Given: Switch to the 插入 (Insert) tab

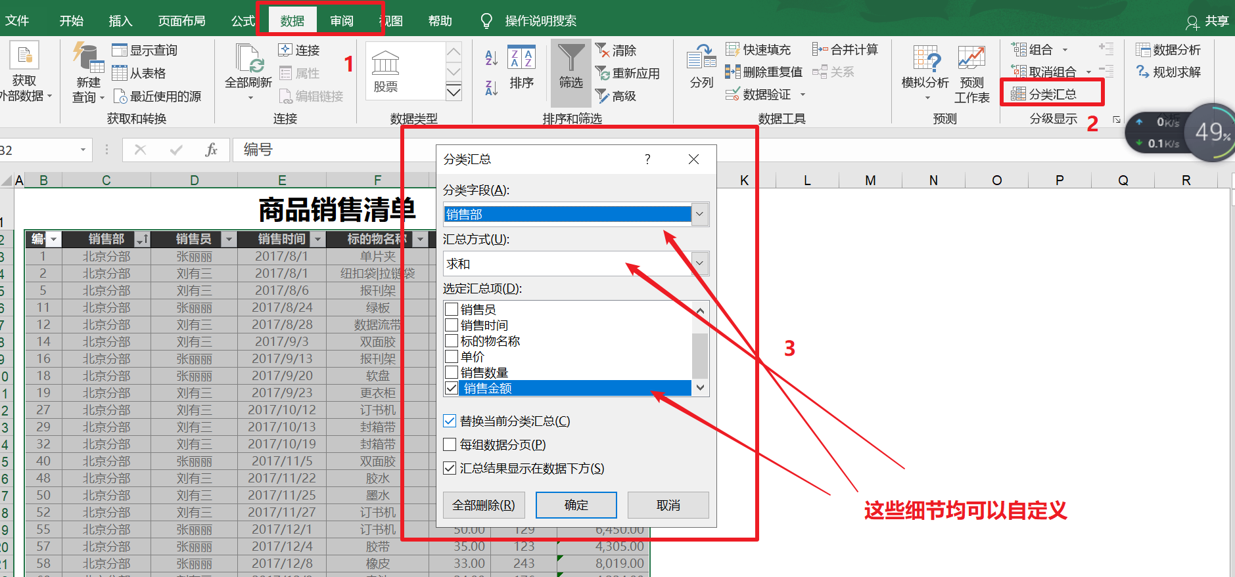Looking at the screenshot, I should pos(120,20).
